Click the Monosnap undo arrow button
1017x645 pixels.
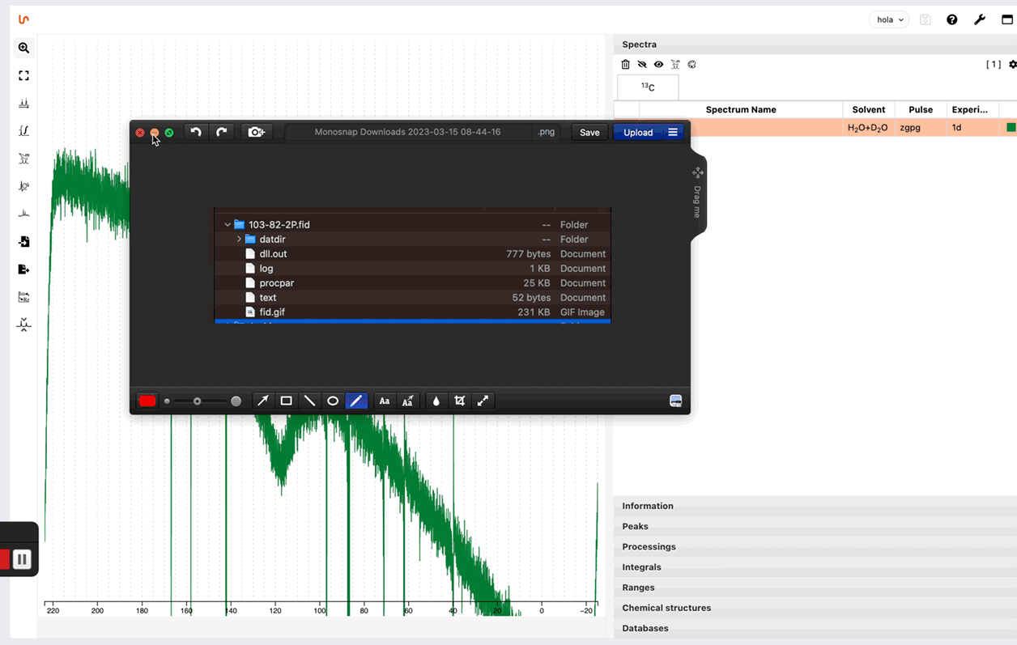(x=196, y=132)
